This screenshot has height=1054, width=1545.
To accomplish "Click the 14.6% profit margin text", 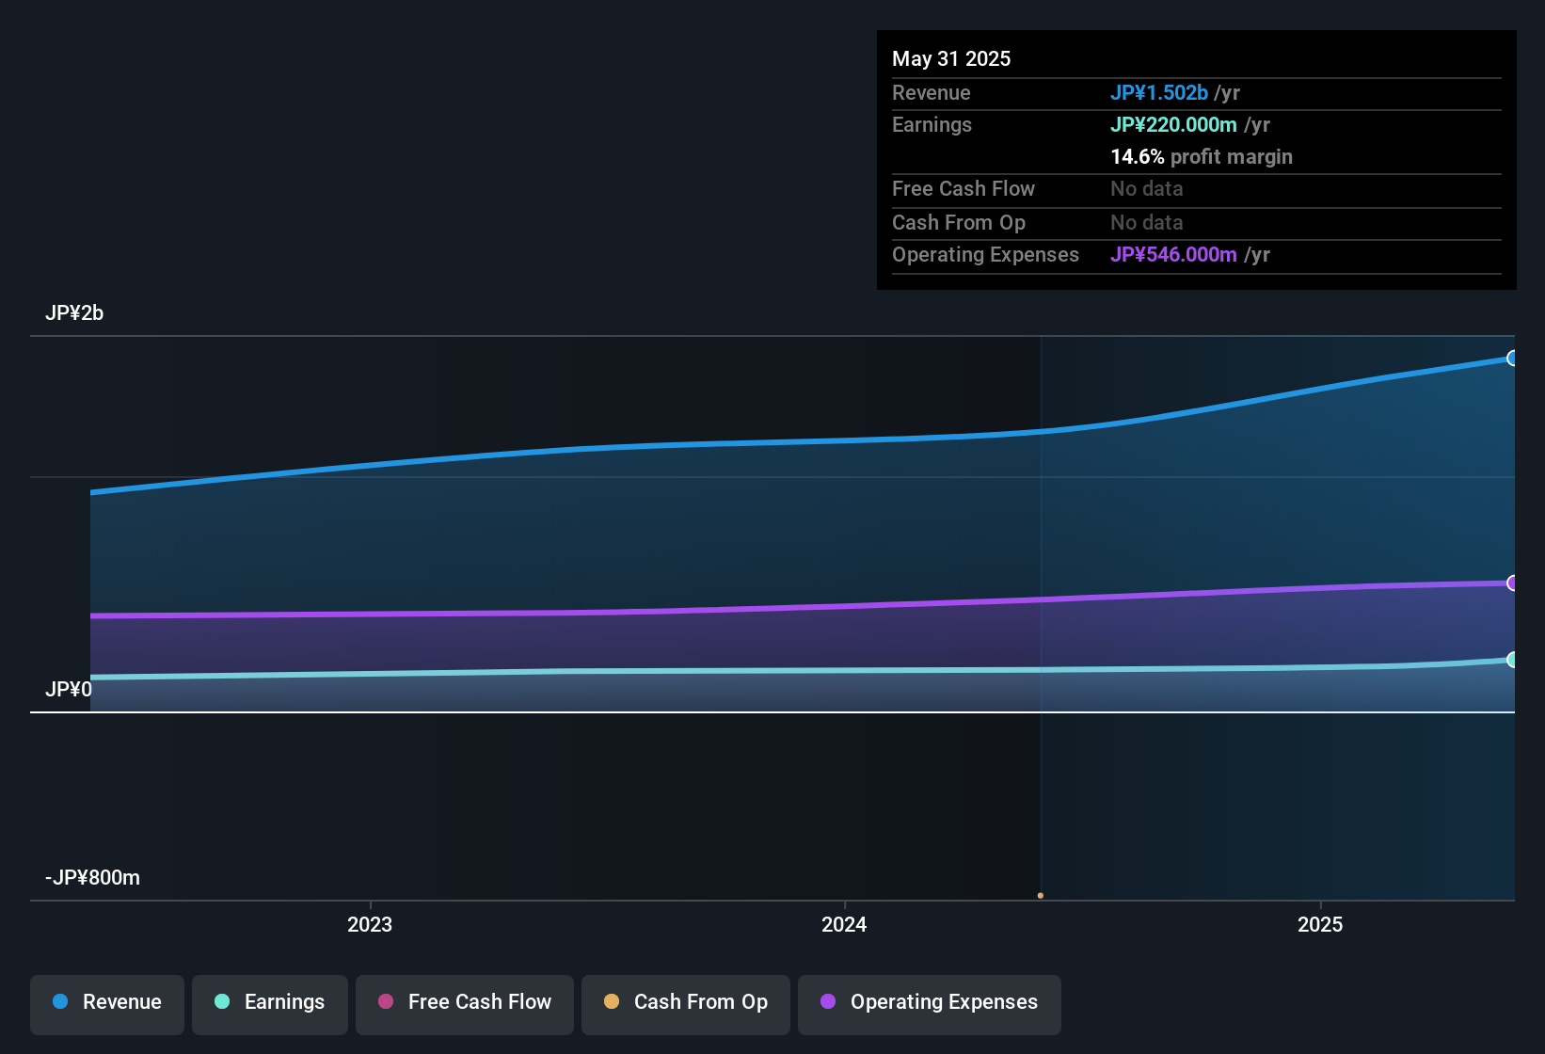I will click(1202, 156).
